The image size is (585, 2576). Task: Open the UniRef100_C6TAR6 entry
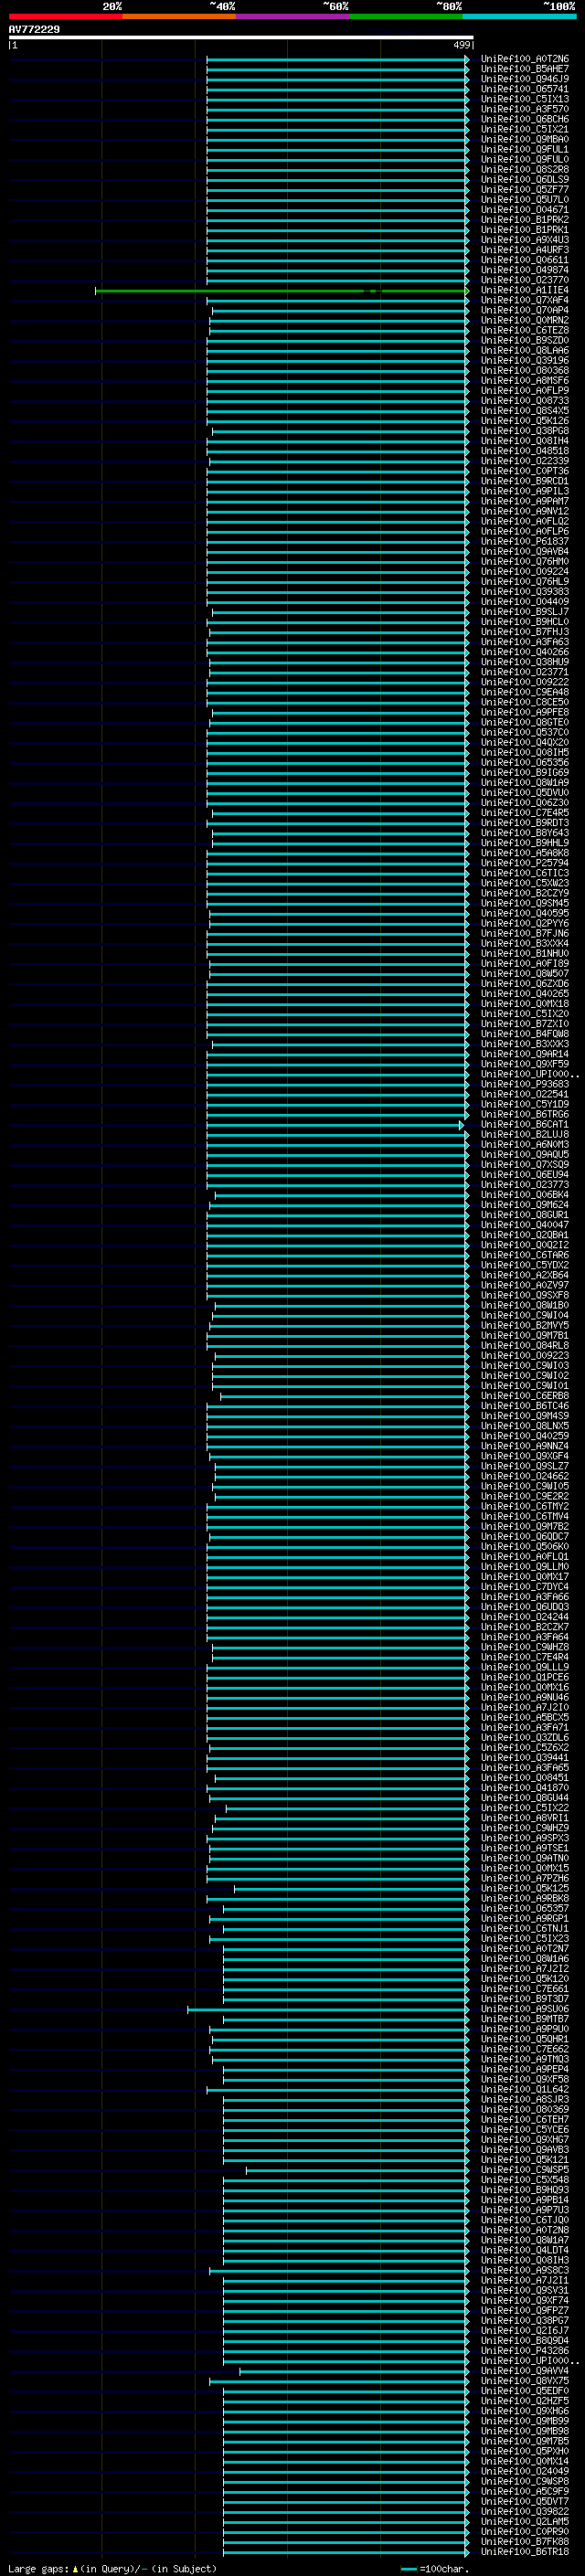524,1255
